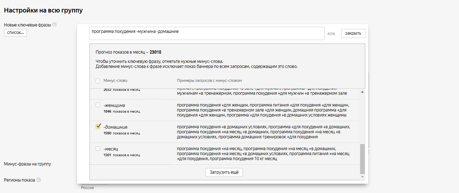Image resolution: width=459 pixels, height=193 pixels.
Task: Toggle the select-all Минус-слово header checkbox
Action: [x=98, y=81]
